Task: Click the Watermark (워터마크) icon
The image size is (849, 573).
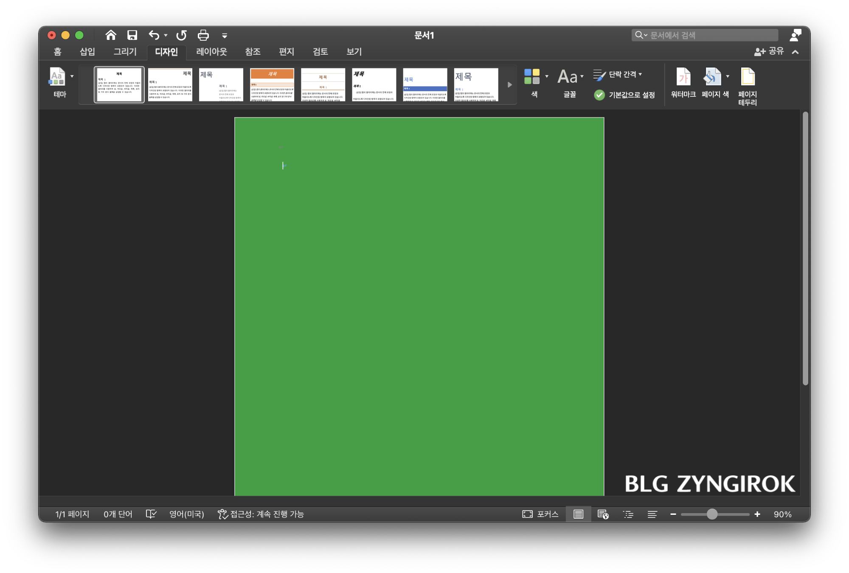Action: click(683, 78)
